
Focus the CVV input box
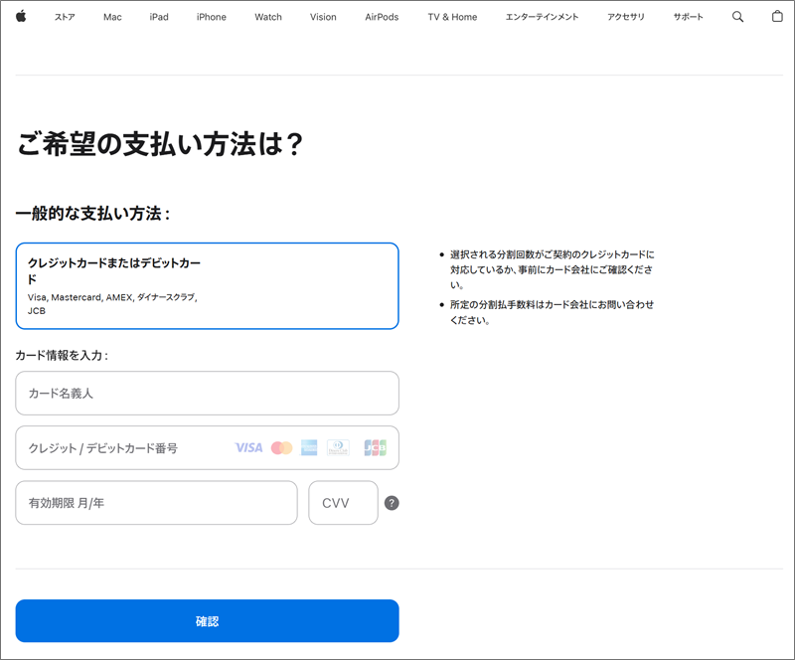[343, 503]
